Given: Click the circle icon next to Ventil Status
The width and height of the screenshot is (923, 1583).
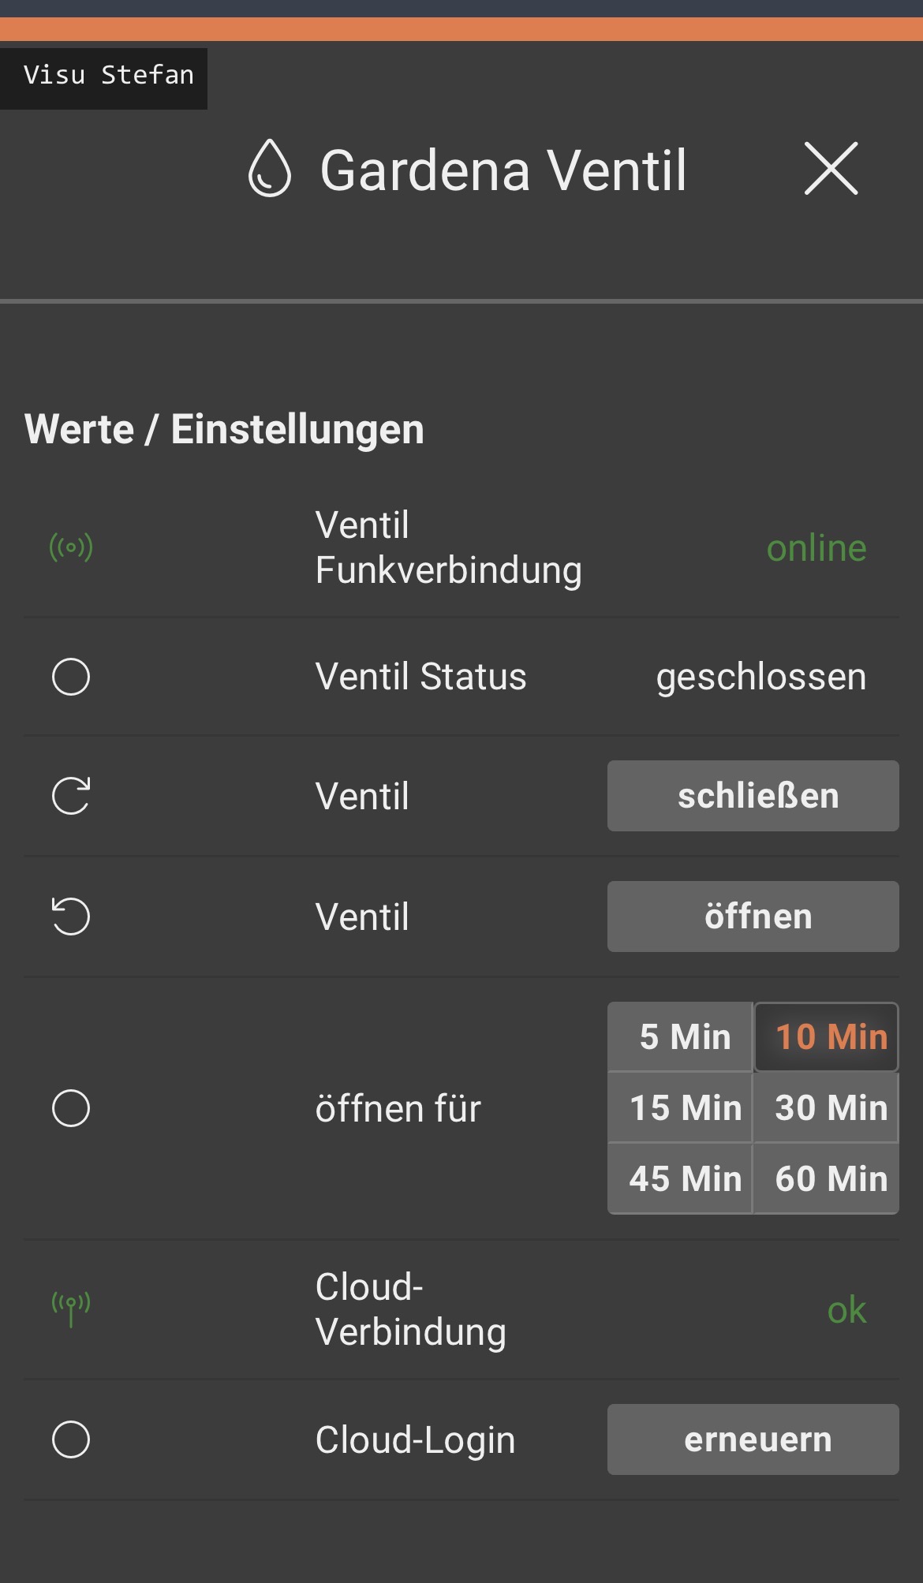Looking at the screenshot, I should point(71,677).
